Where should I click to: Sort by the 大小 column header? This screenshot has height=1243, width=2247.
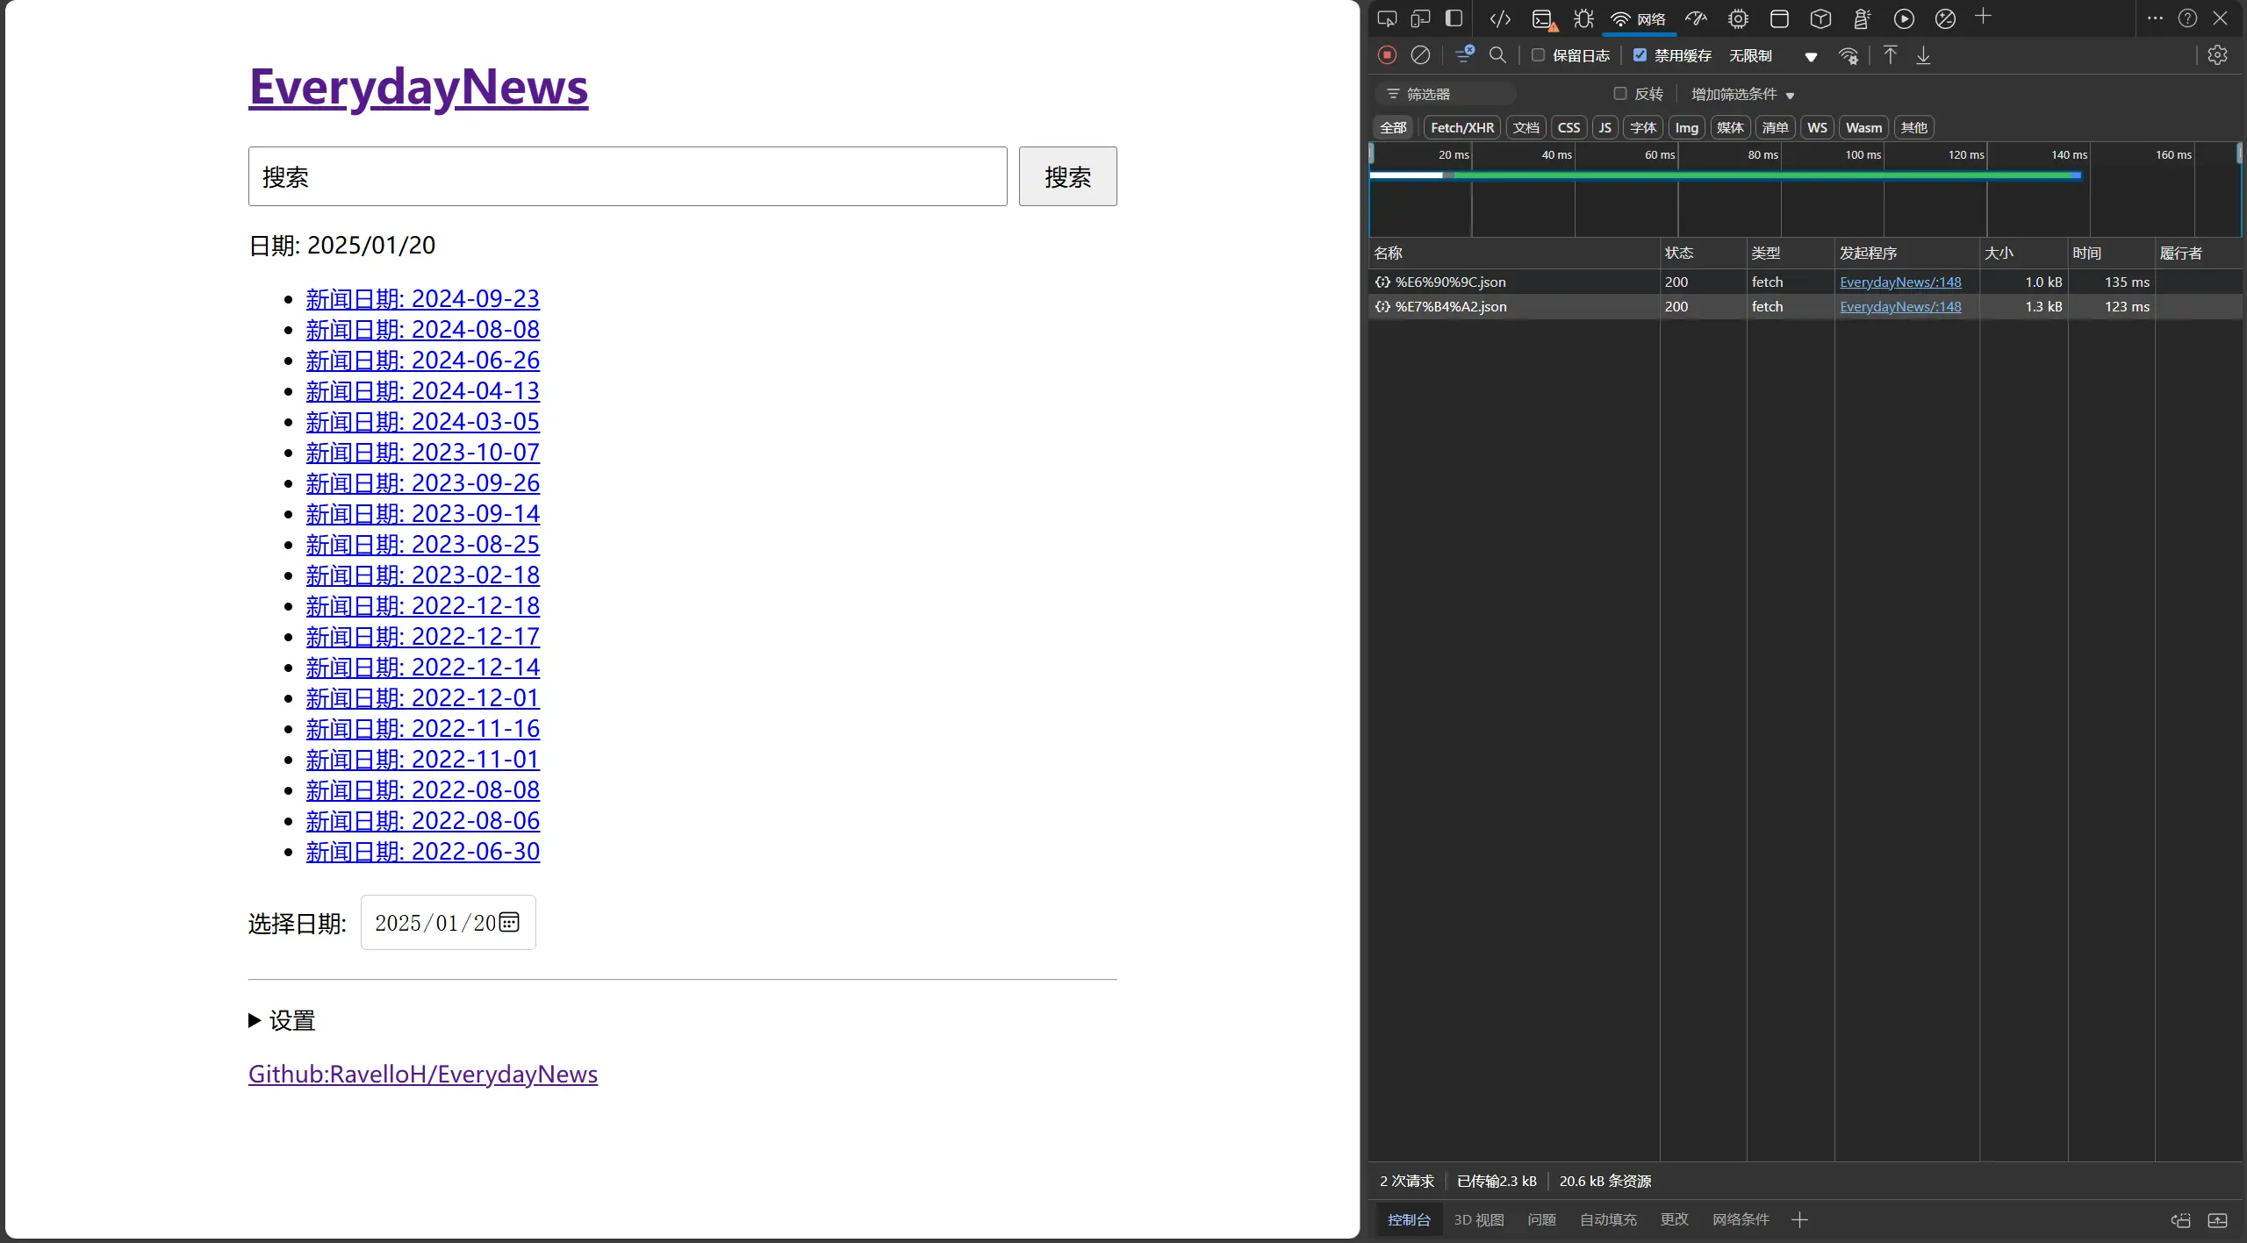[x=2023, y=254]
